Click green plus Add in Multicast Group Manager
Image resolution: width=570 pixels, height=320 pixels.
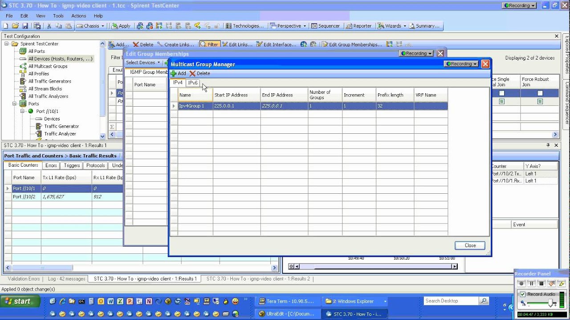click(x=179, y=73)
